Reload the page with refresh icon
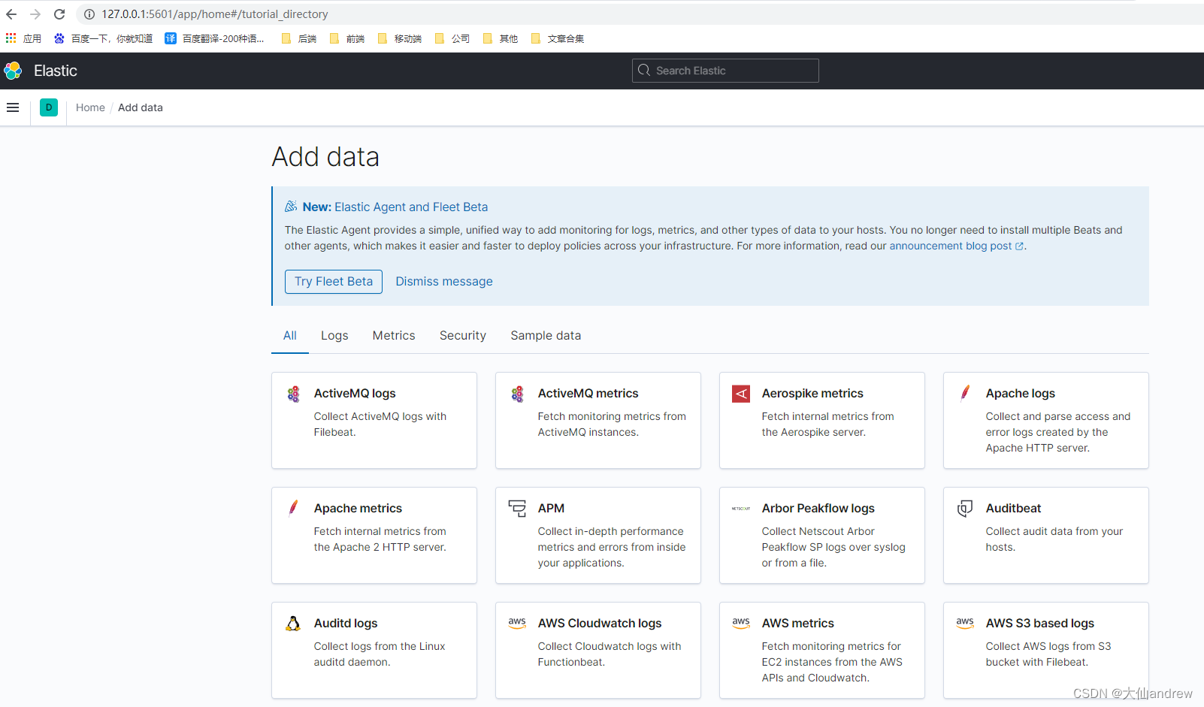This screenshot has height=707, width=1204. pyautogui.click(x=59, y=14)
